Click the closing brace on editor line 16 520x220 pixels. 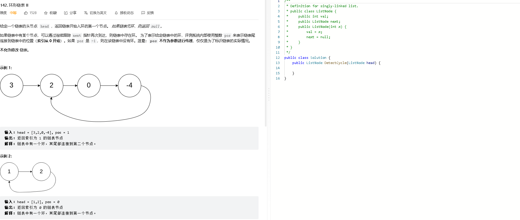click(x=285, y=78)
